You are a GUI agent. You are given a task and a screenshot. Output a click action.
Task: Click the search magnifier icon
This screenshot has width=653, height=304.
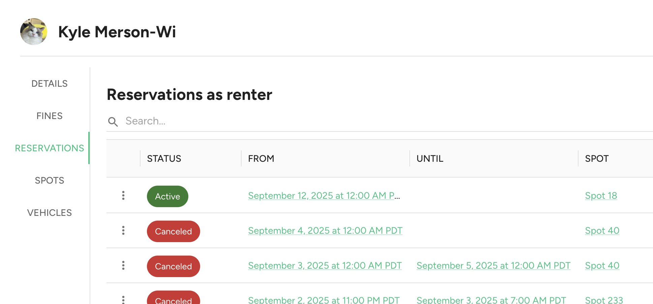click(x=113, y=121)
